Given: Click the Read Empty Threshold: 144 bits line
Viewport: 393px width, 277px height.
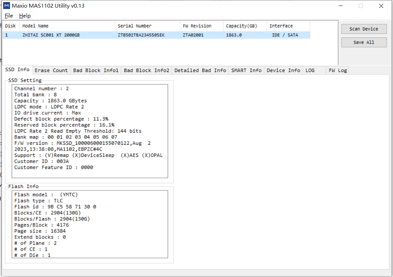Looking at the screenshot, I should click(x=78, y=131).
